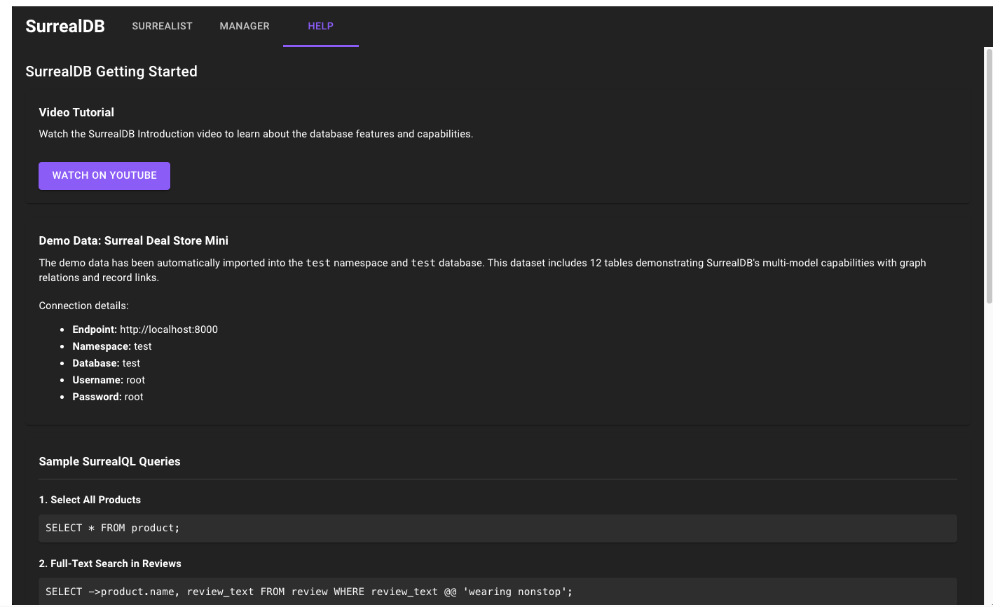Open the MANAGER tab
Screen dimensions: 993x607
tap(245, 26)
